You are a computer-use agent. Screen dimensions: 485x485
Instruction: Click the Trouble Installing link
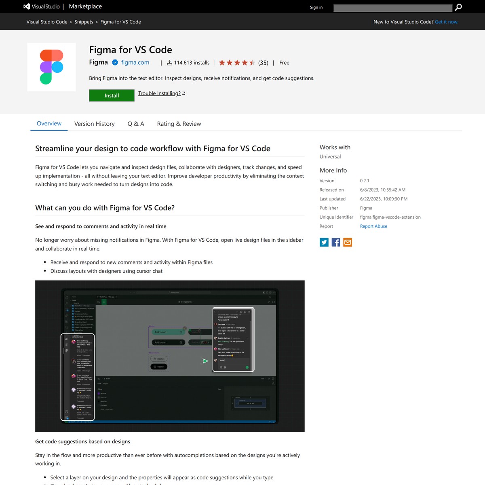(x=159, y=93)
